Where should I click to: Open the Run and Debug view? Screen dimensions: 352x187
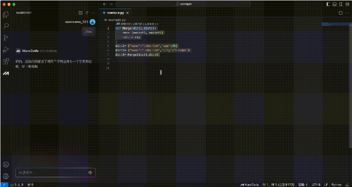[6, 49]
